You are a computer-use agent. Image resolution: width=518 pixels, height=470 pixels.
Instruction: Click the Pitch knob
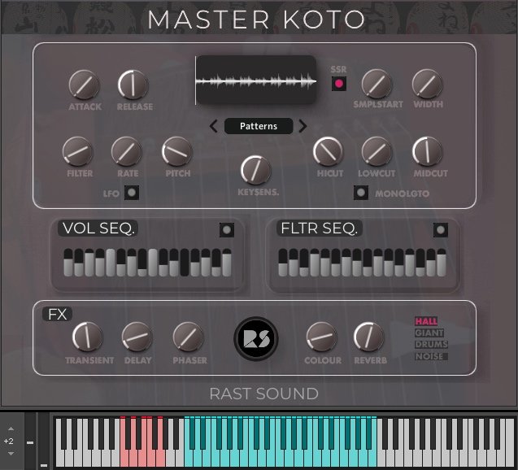click(177, 151)
